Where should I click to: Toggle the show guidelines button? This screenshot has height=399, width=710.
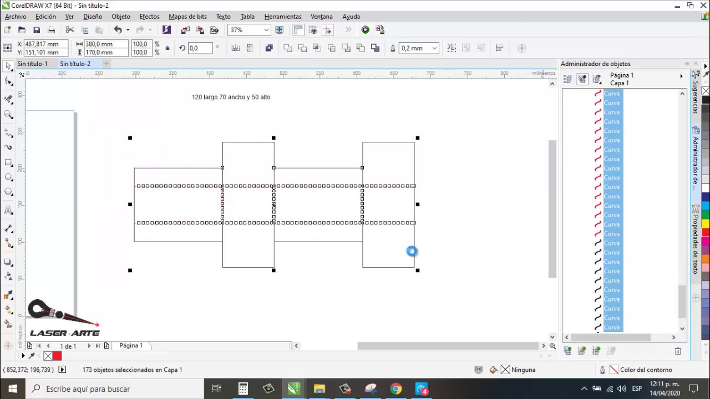[x=327, y=30]
